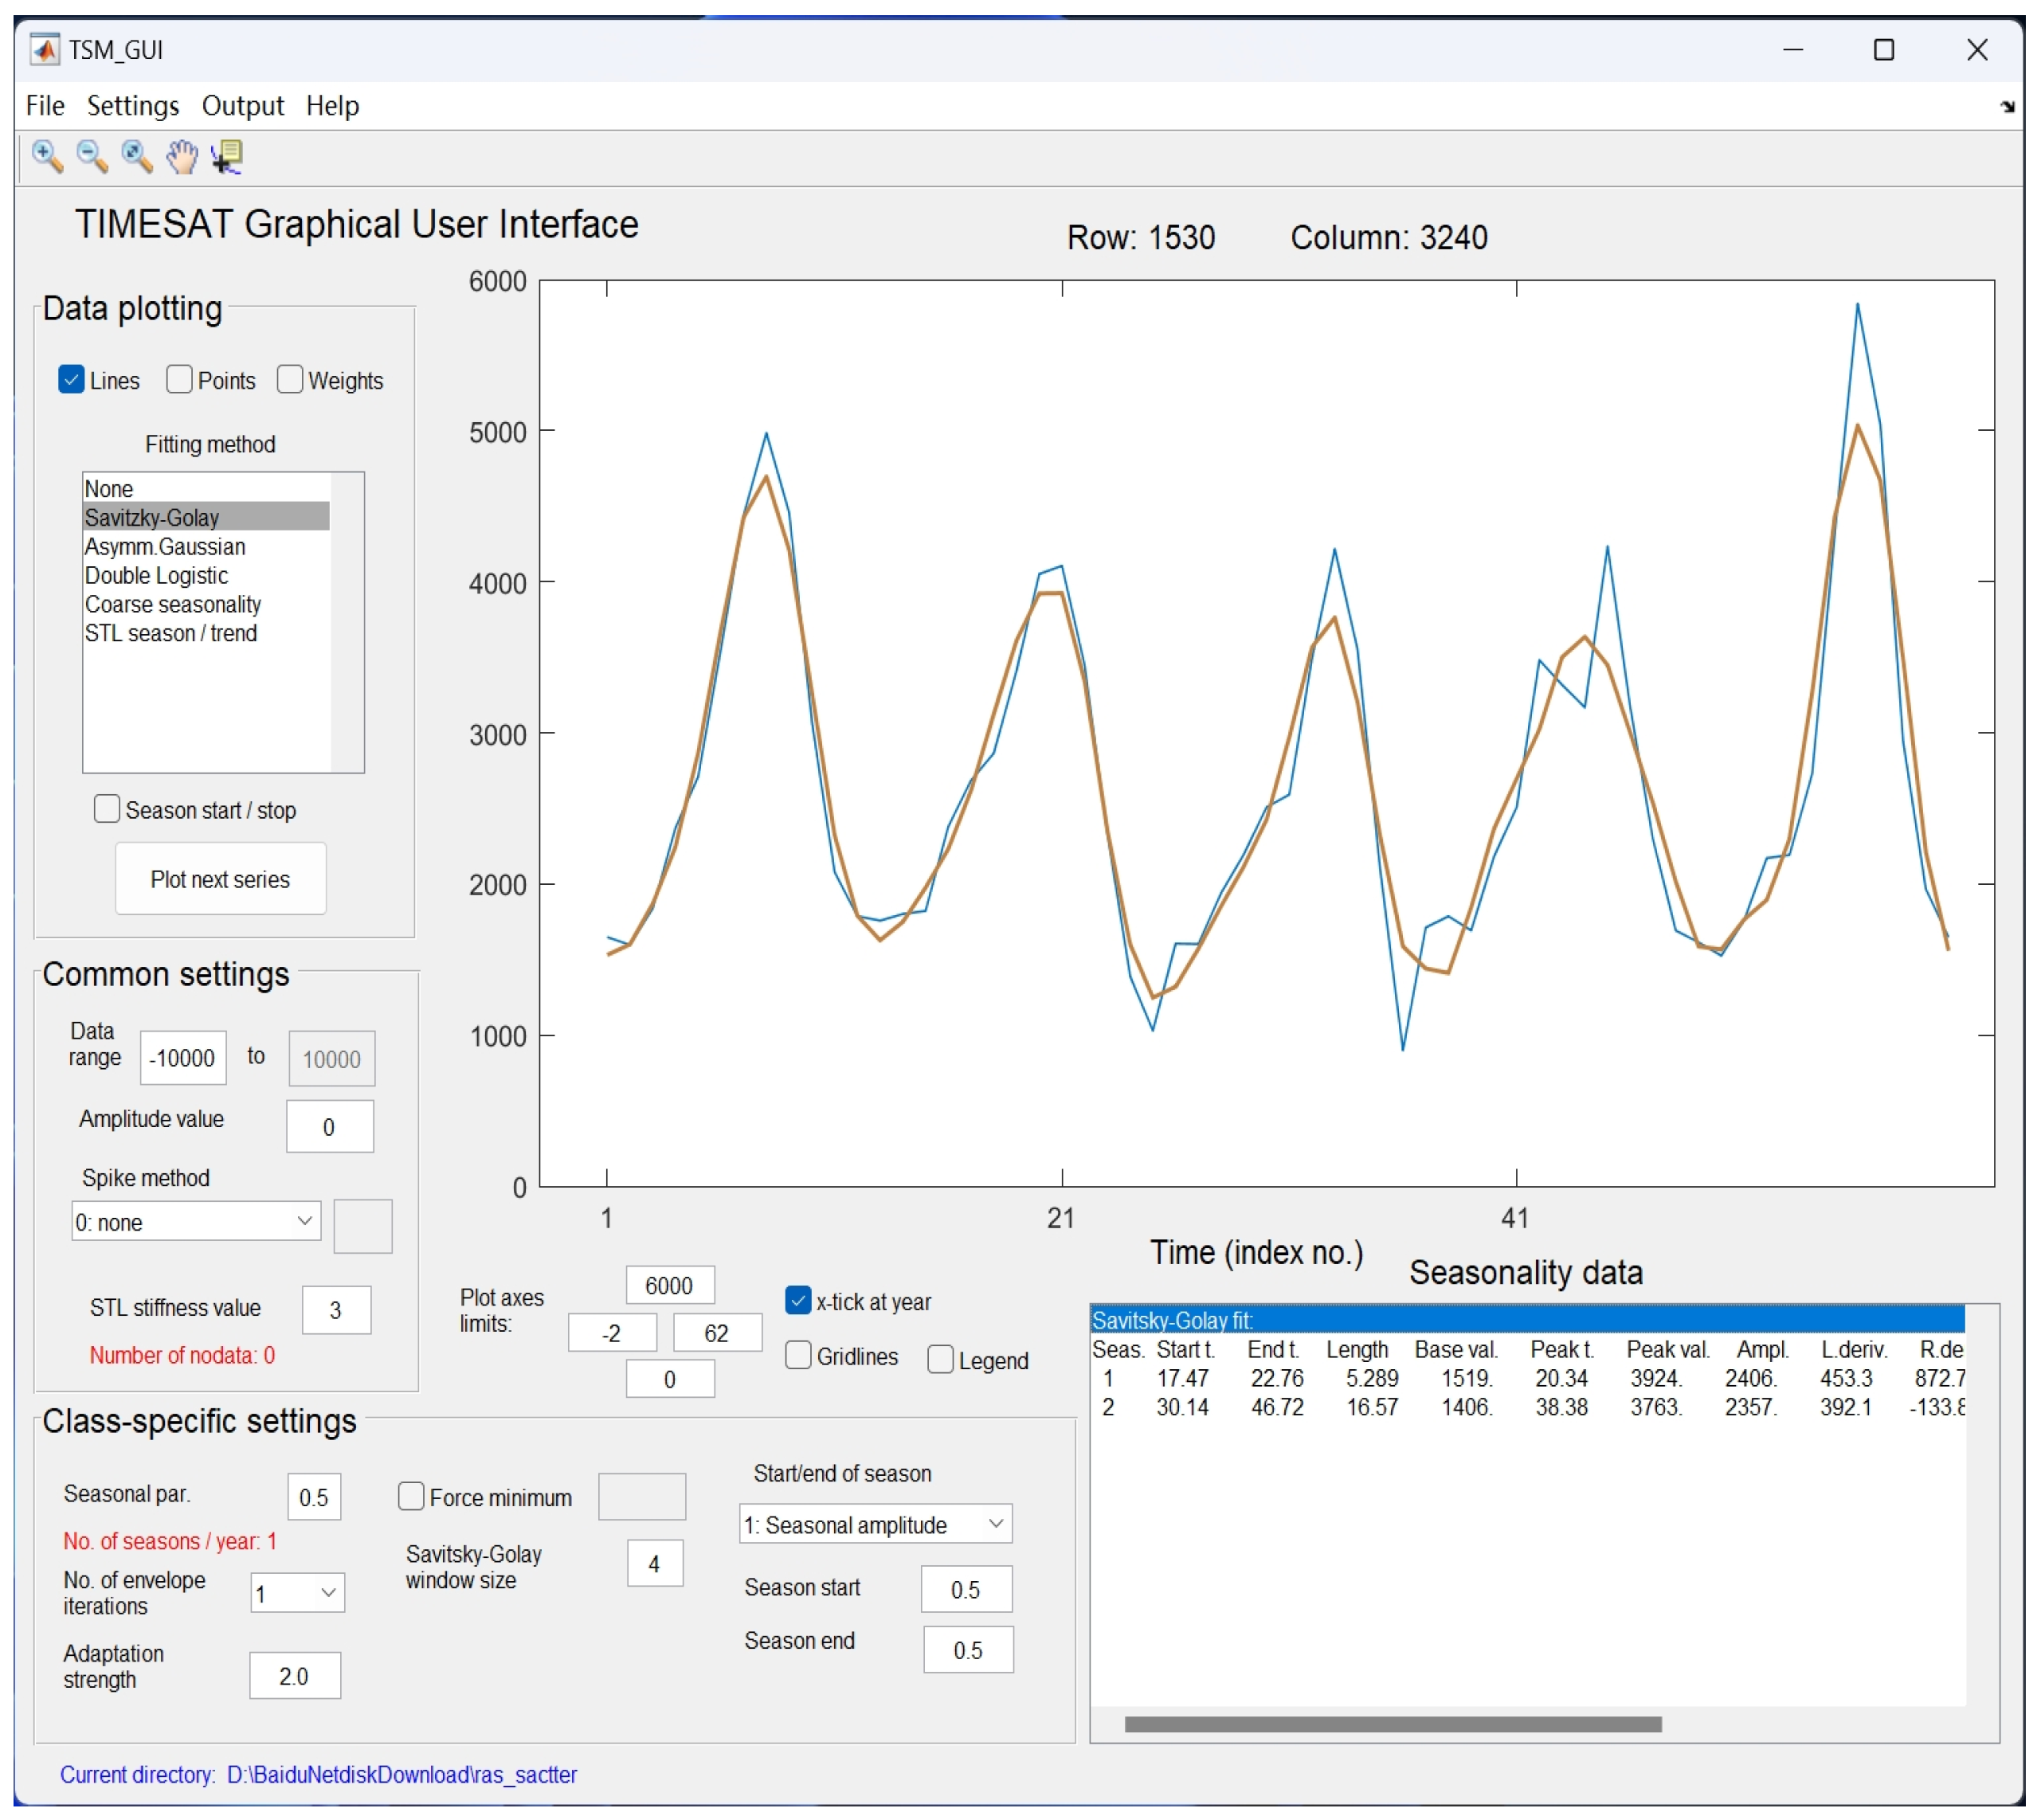The image size is (2041, 1820).
Task: Click the Seasonality data horizontal scrollbar
Action: (x=1392, y=1724)
